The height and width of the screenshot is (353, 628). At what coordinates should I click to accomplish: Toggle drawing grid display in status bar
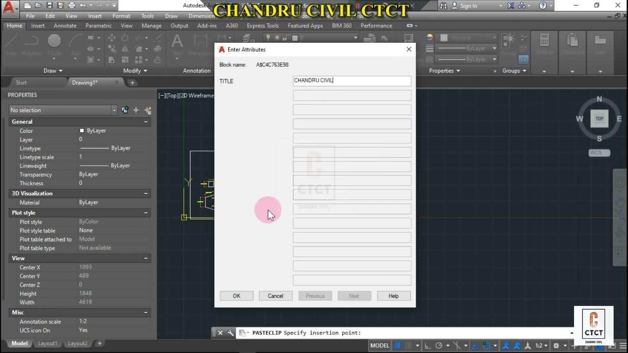click(397, 345)
